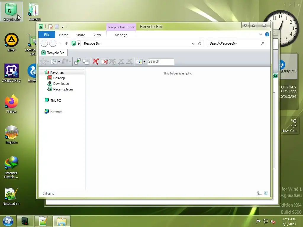Select the CPUID CPU-Z desktop icon
The height and width of the screenshot is (227, 303).
(11, 73)
